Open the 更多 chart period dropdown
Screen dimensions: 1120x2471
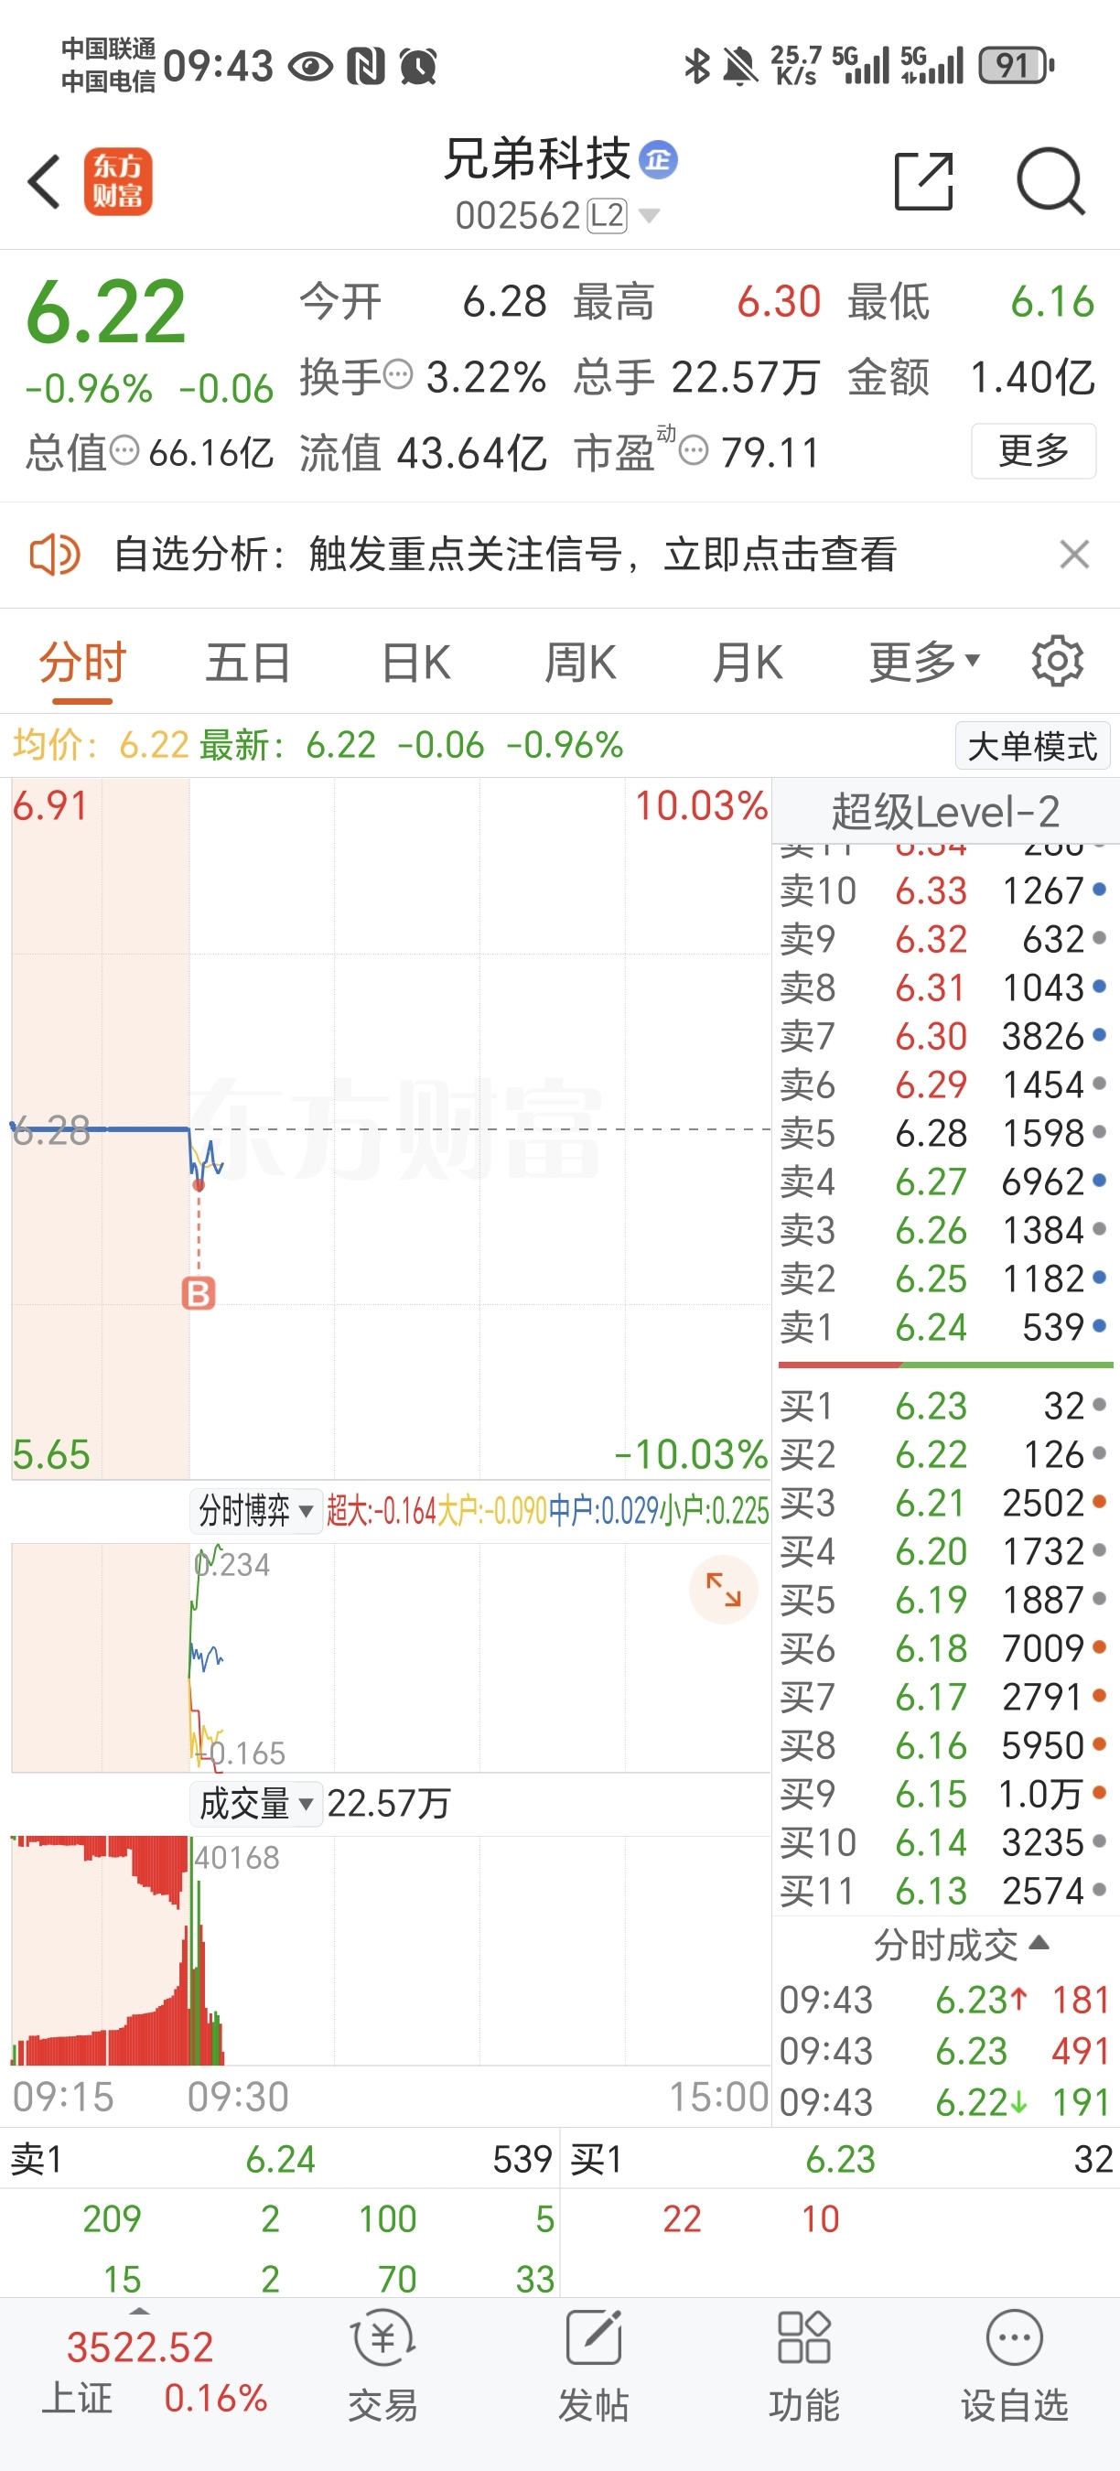tap(924, 662)
